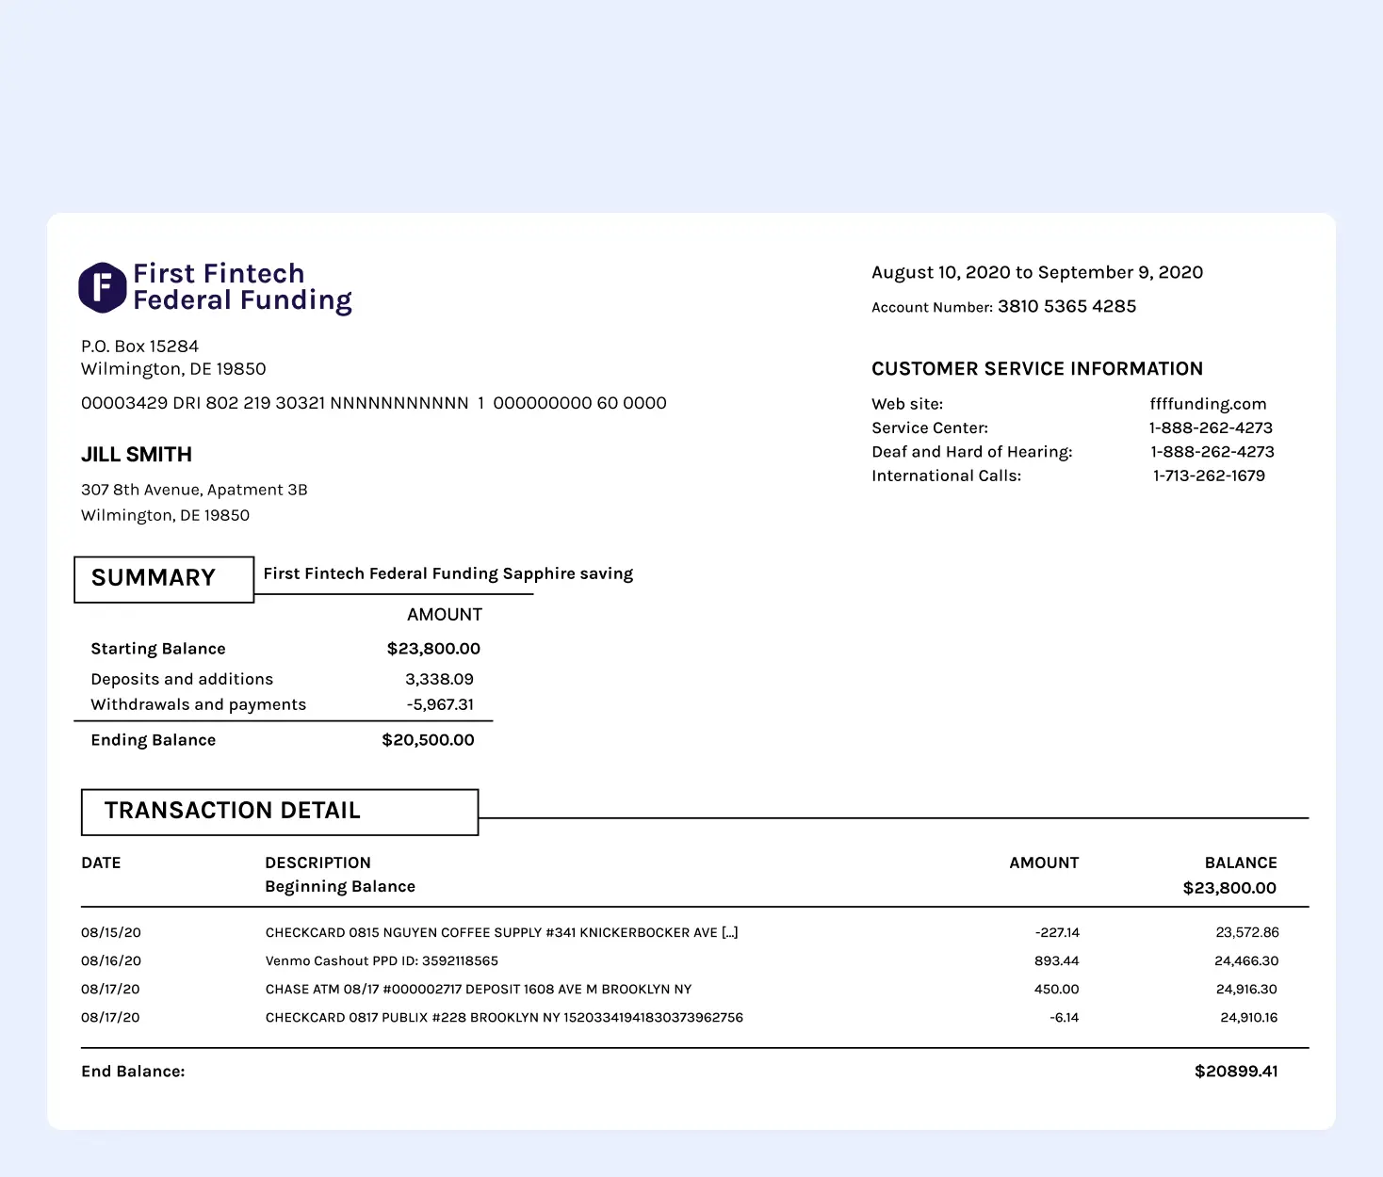Click the International Calls number 1-713-262-1679

coord(1209,476)
